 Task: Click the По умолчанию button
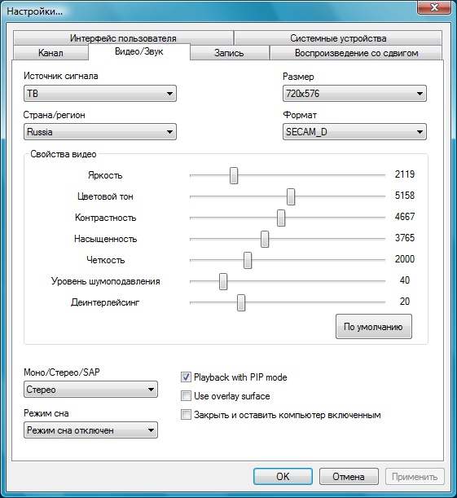pos(374,327)
